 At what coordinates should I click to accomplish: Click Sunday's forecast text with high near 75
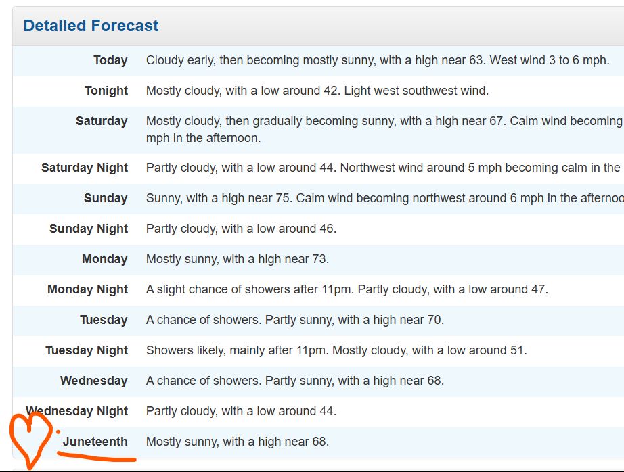(385, 198)
